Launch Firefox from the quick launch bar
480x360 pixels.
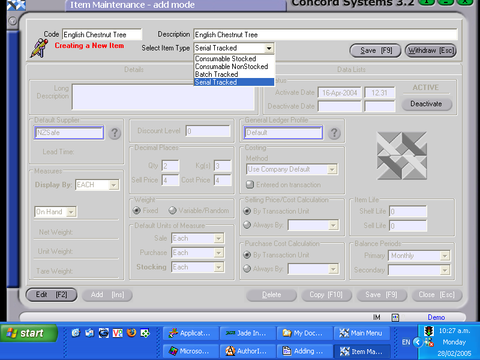tap(131, 332)
